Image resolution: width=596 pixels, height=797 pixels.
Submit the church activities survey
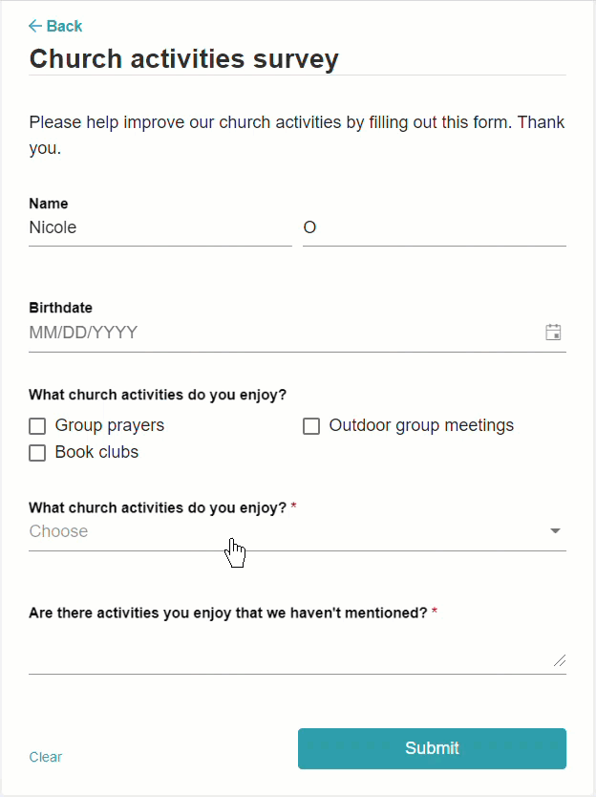coord(432,748)
